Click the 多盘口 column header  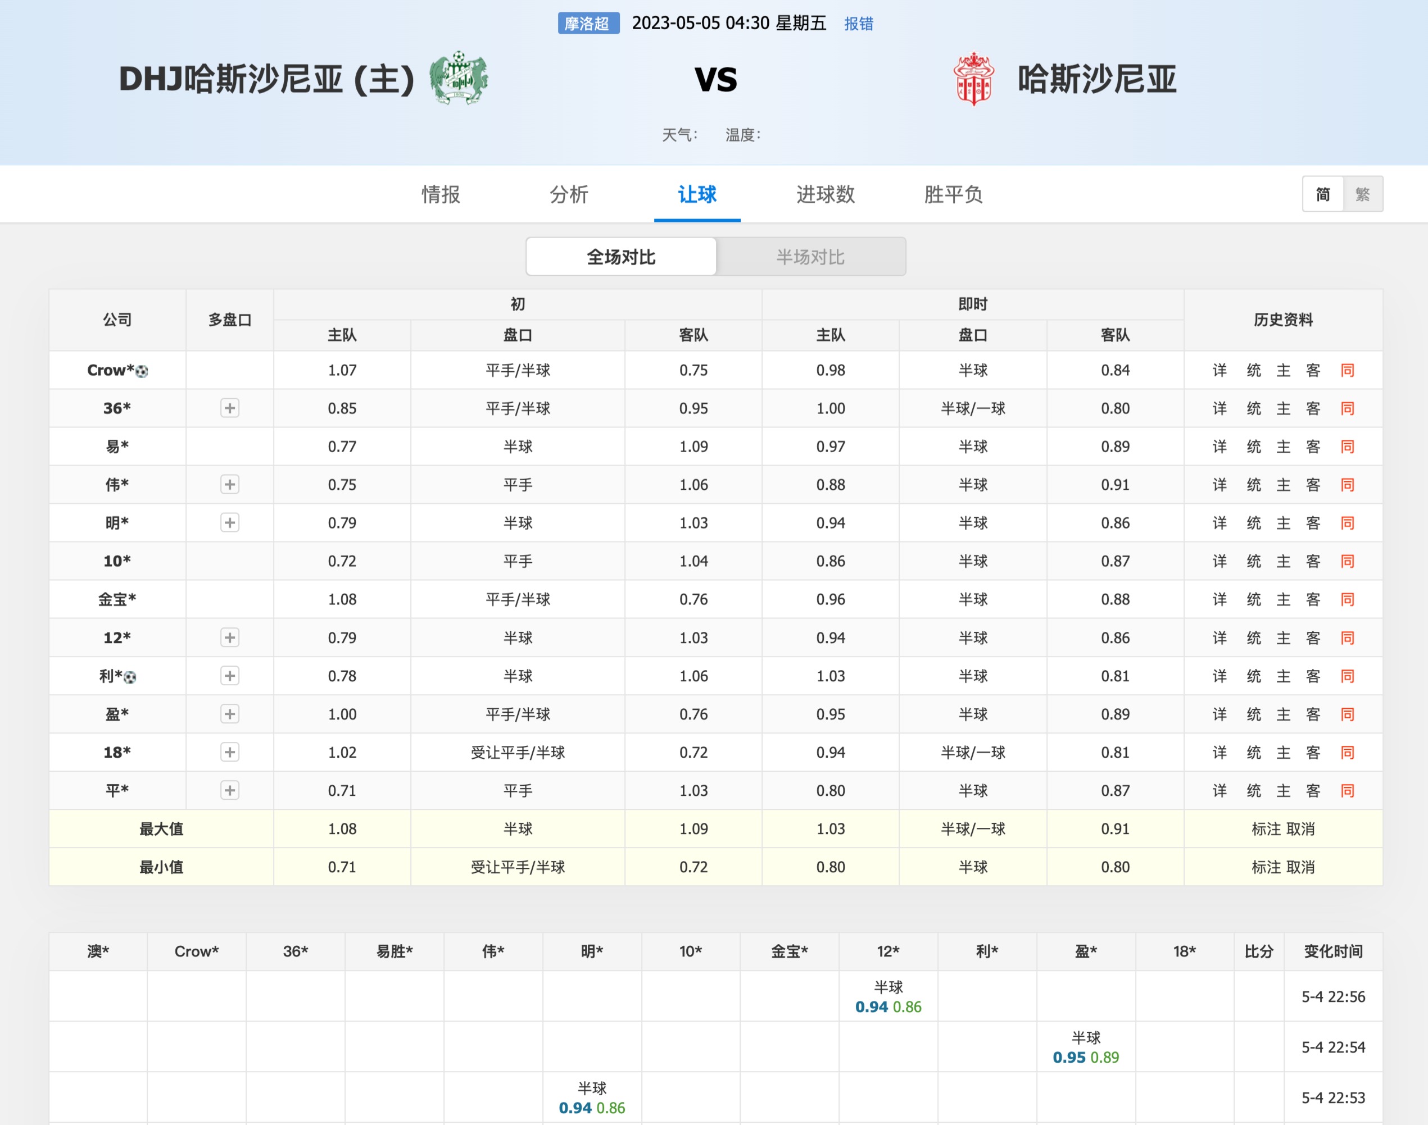coord(229,320)
